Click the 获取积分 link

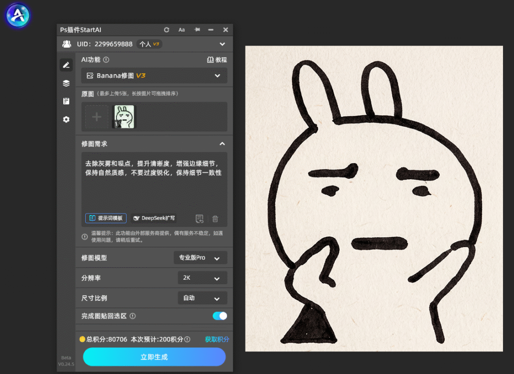217,339
